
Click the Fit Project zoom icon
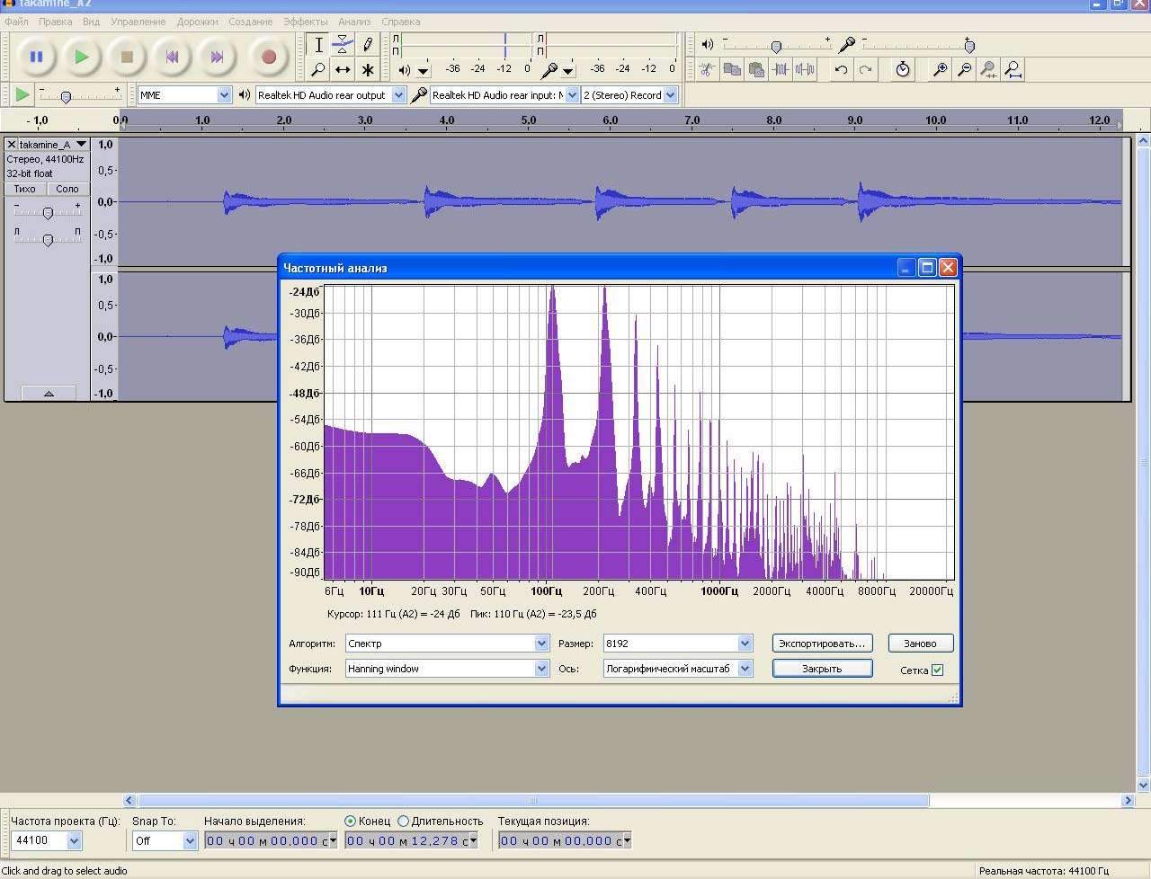click(x=1013, y=69)
